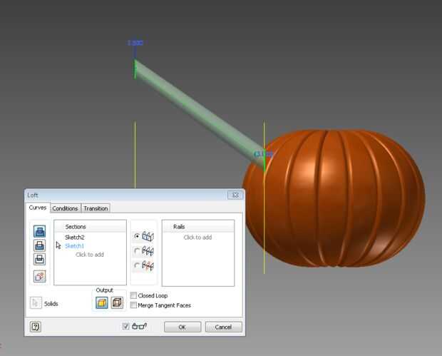Click the preview glasses icon
442x356 pixels.
(139, 326)
